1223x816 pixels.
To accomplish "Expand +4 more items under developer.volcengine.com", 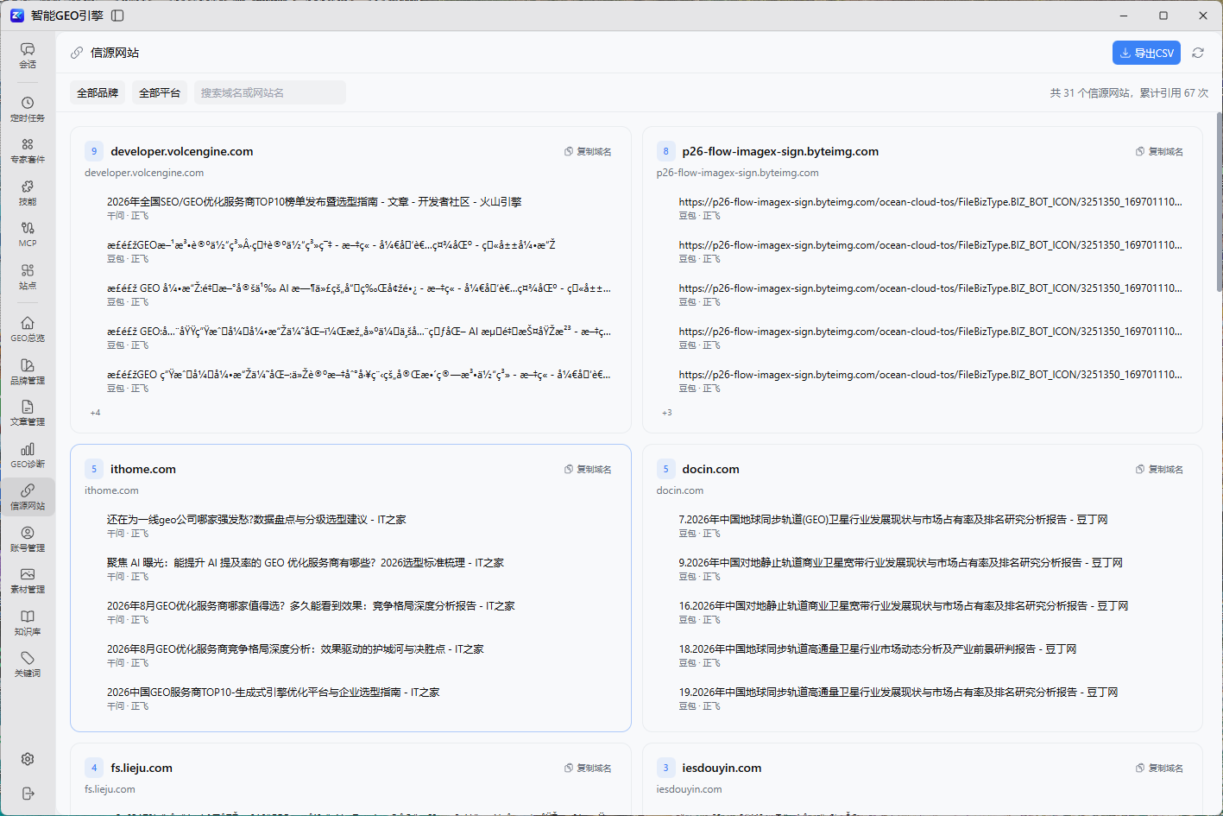I will 95,413.
